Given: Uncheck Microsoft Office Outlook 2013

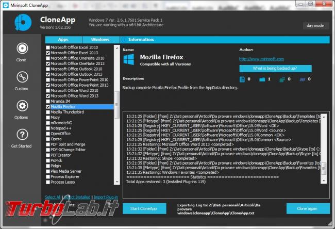Looking at the screenshot, I should click(48, 74).
